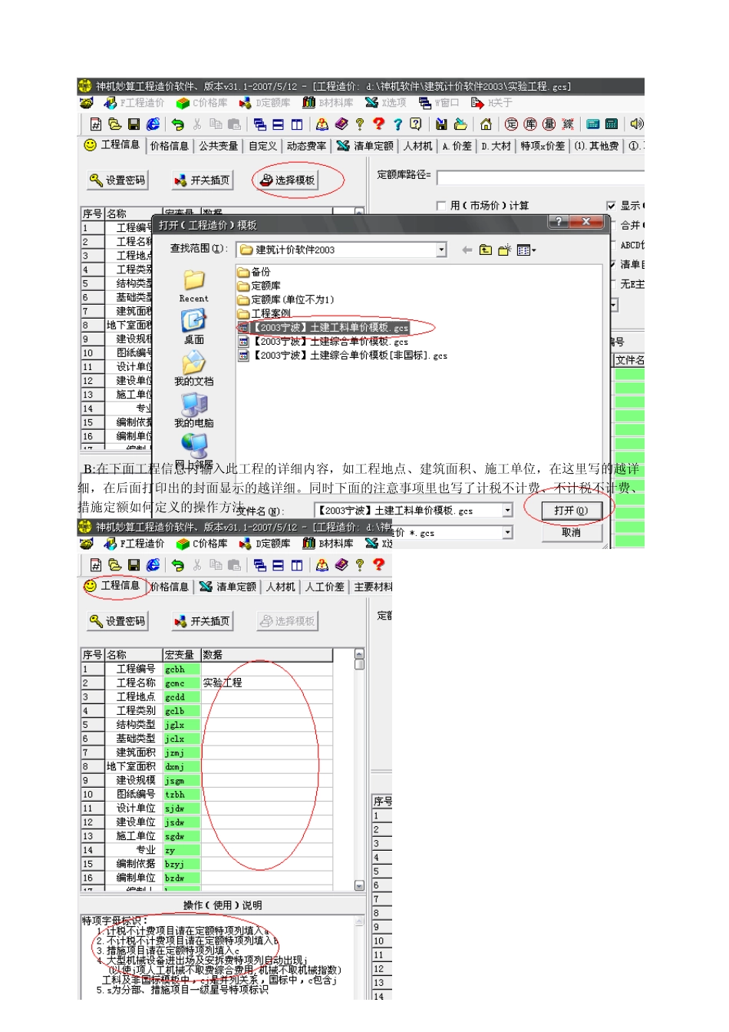Screen dimensions: 729x1032
Task: Select 【2003宁波】土建工料单价模板.gcs file
Action: pyautogui.click(x=324, y=328)
